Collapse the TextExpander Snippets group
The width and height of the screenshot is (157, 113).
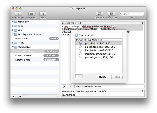click(x=13, y=34)
